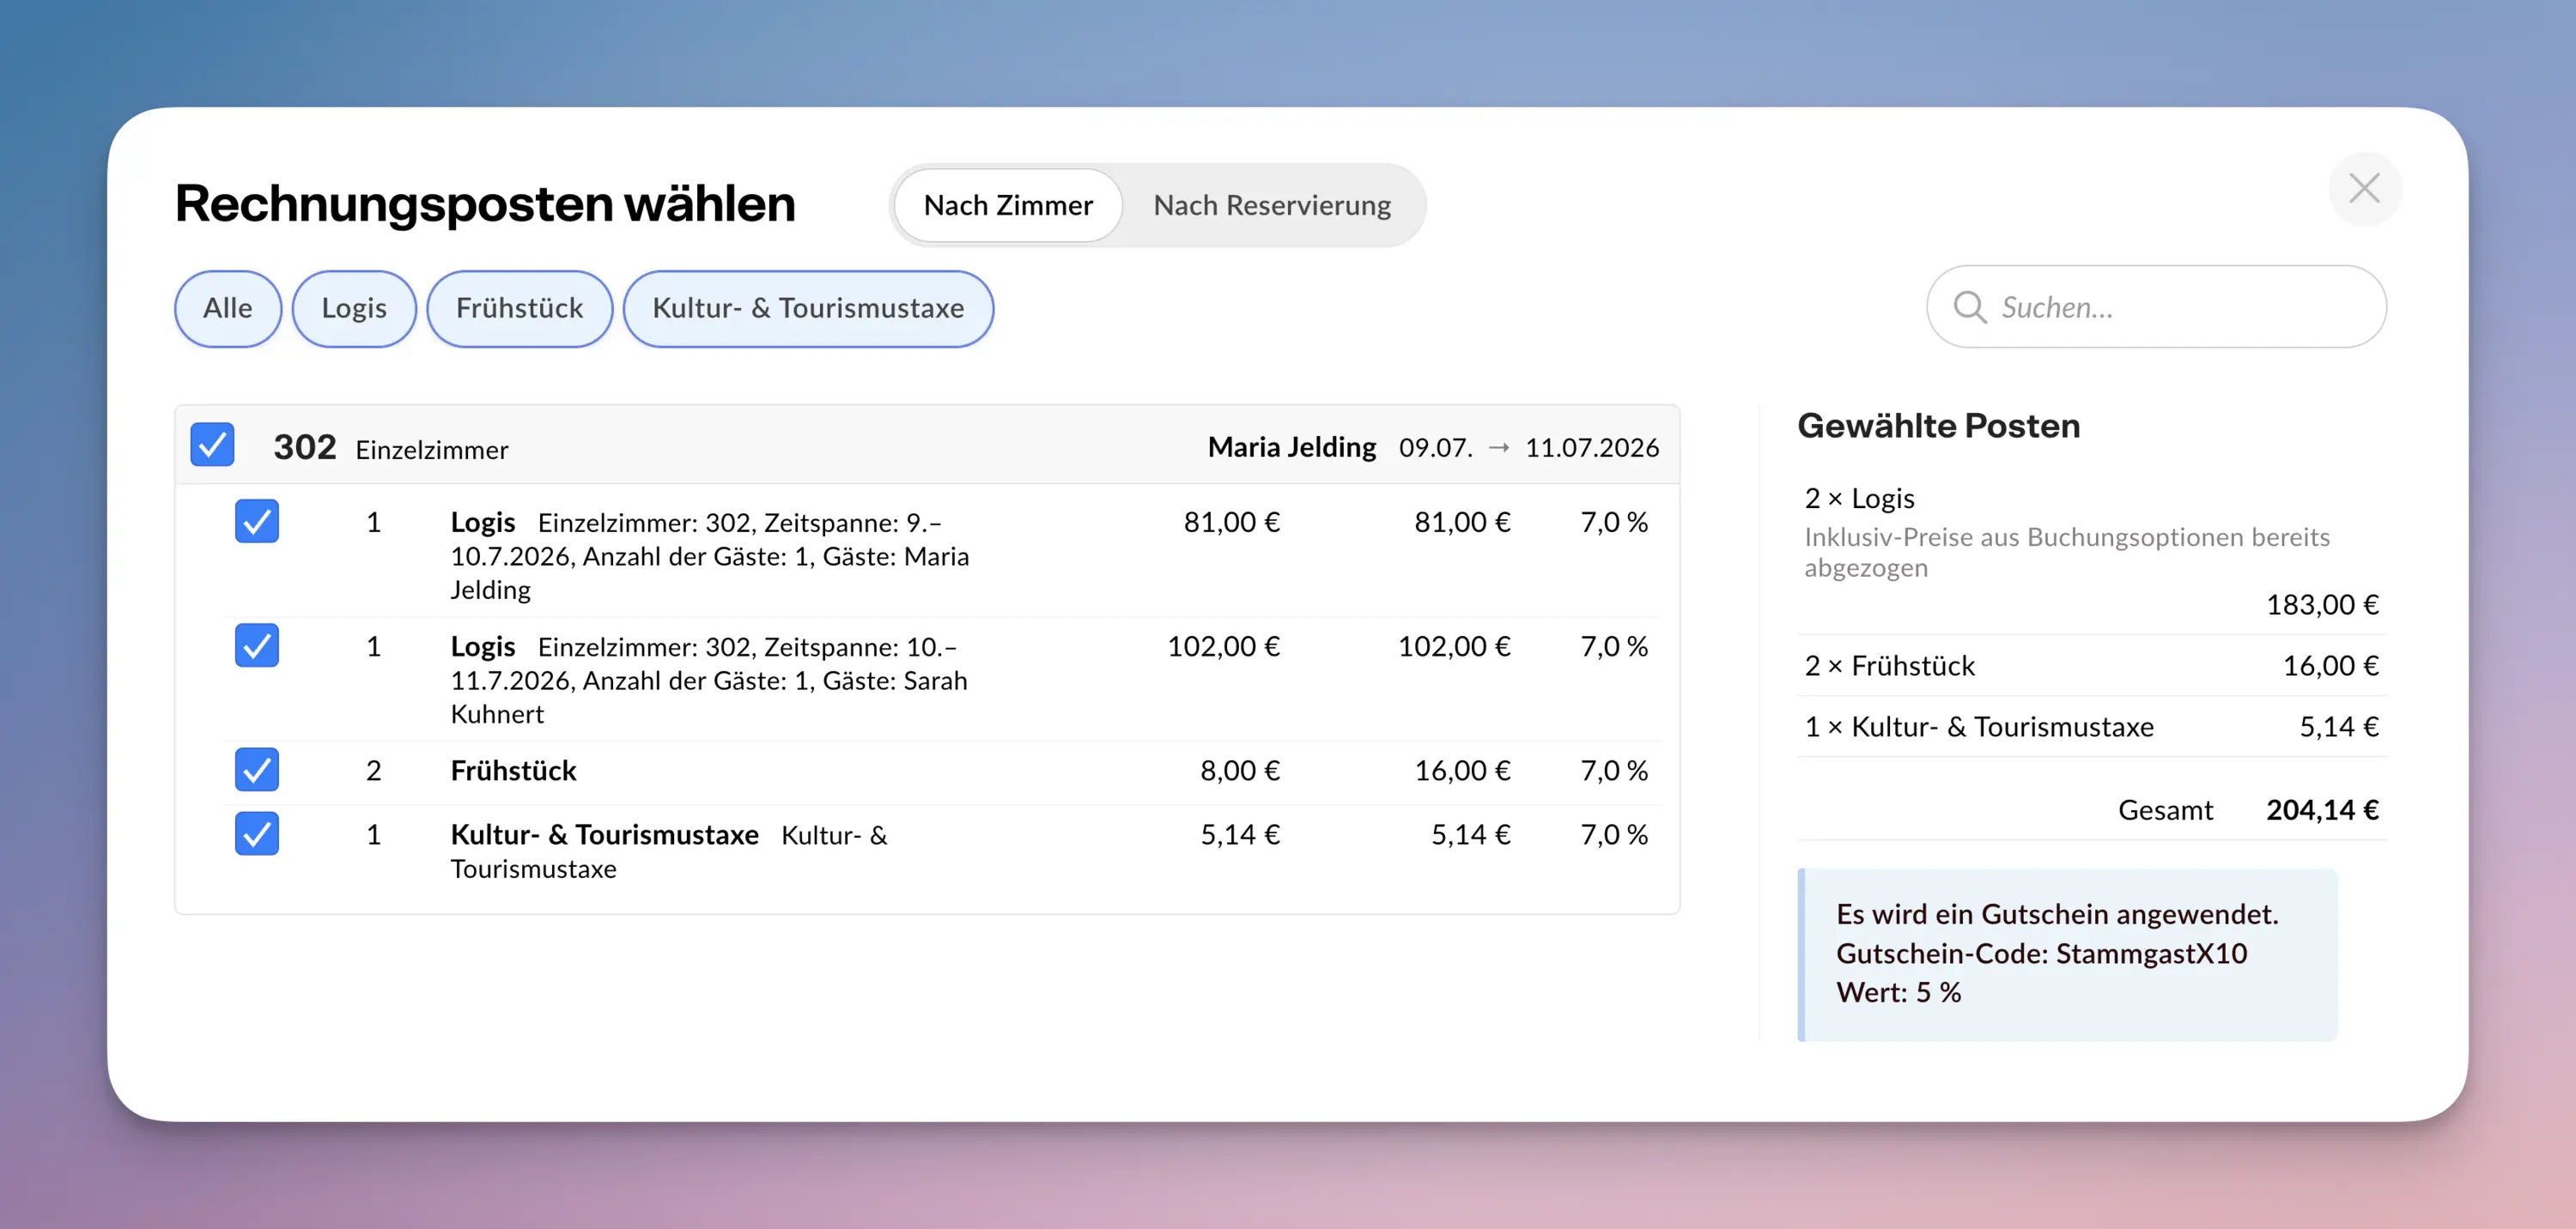The image size is (2576, 1229).
Task: Click the Gesamt total 204,14 €
Action: 2320,809
